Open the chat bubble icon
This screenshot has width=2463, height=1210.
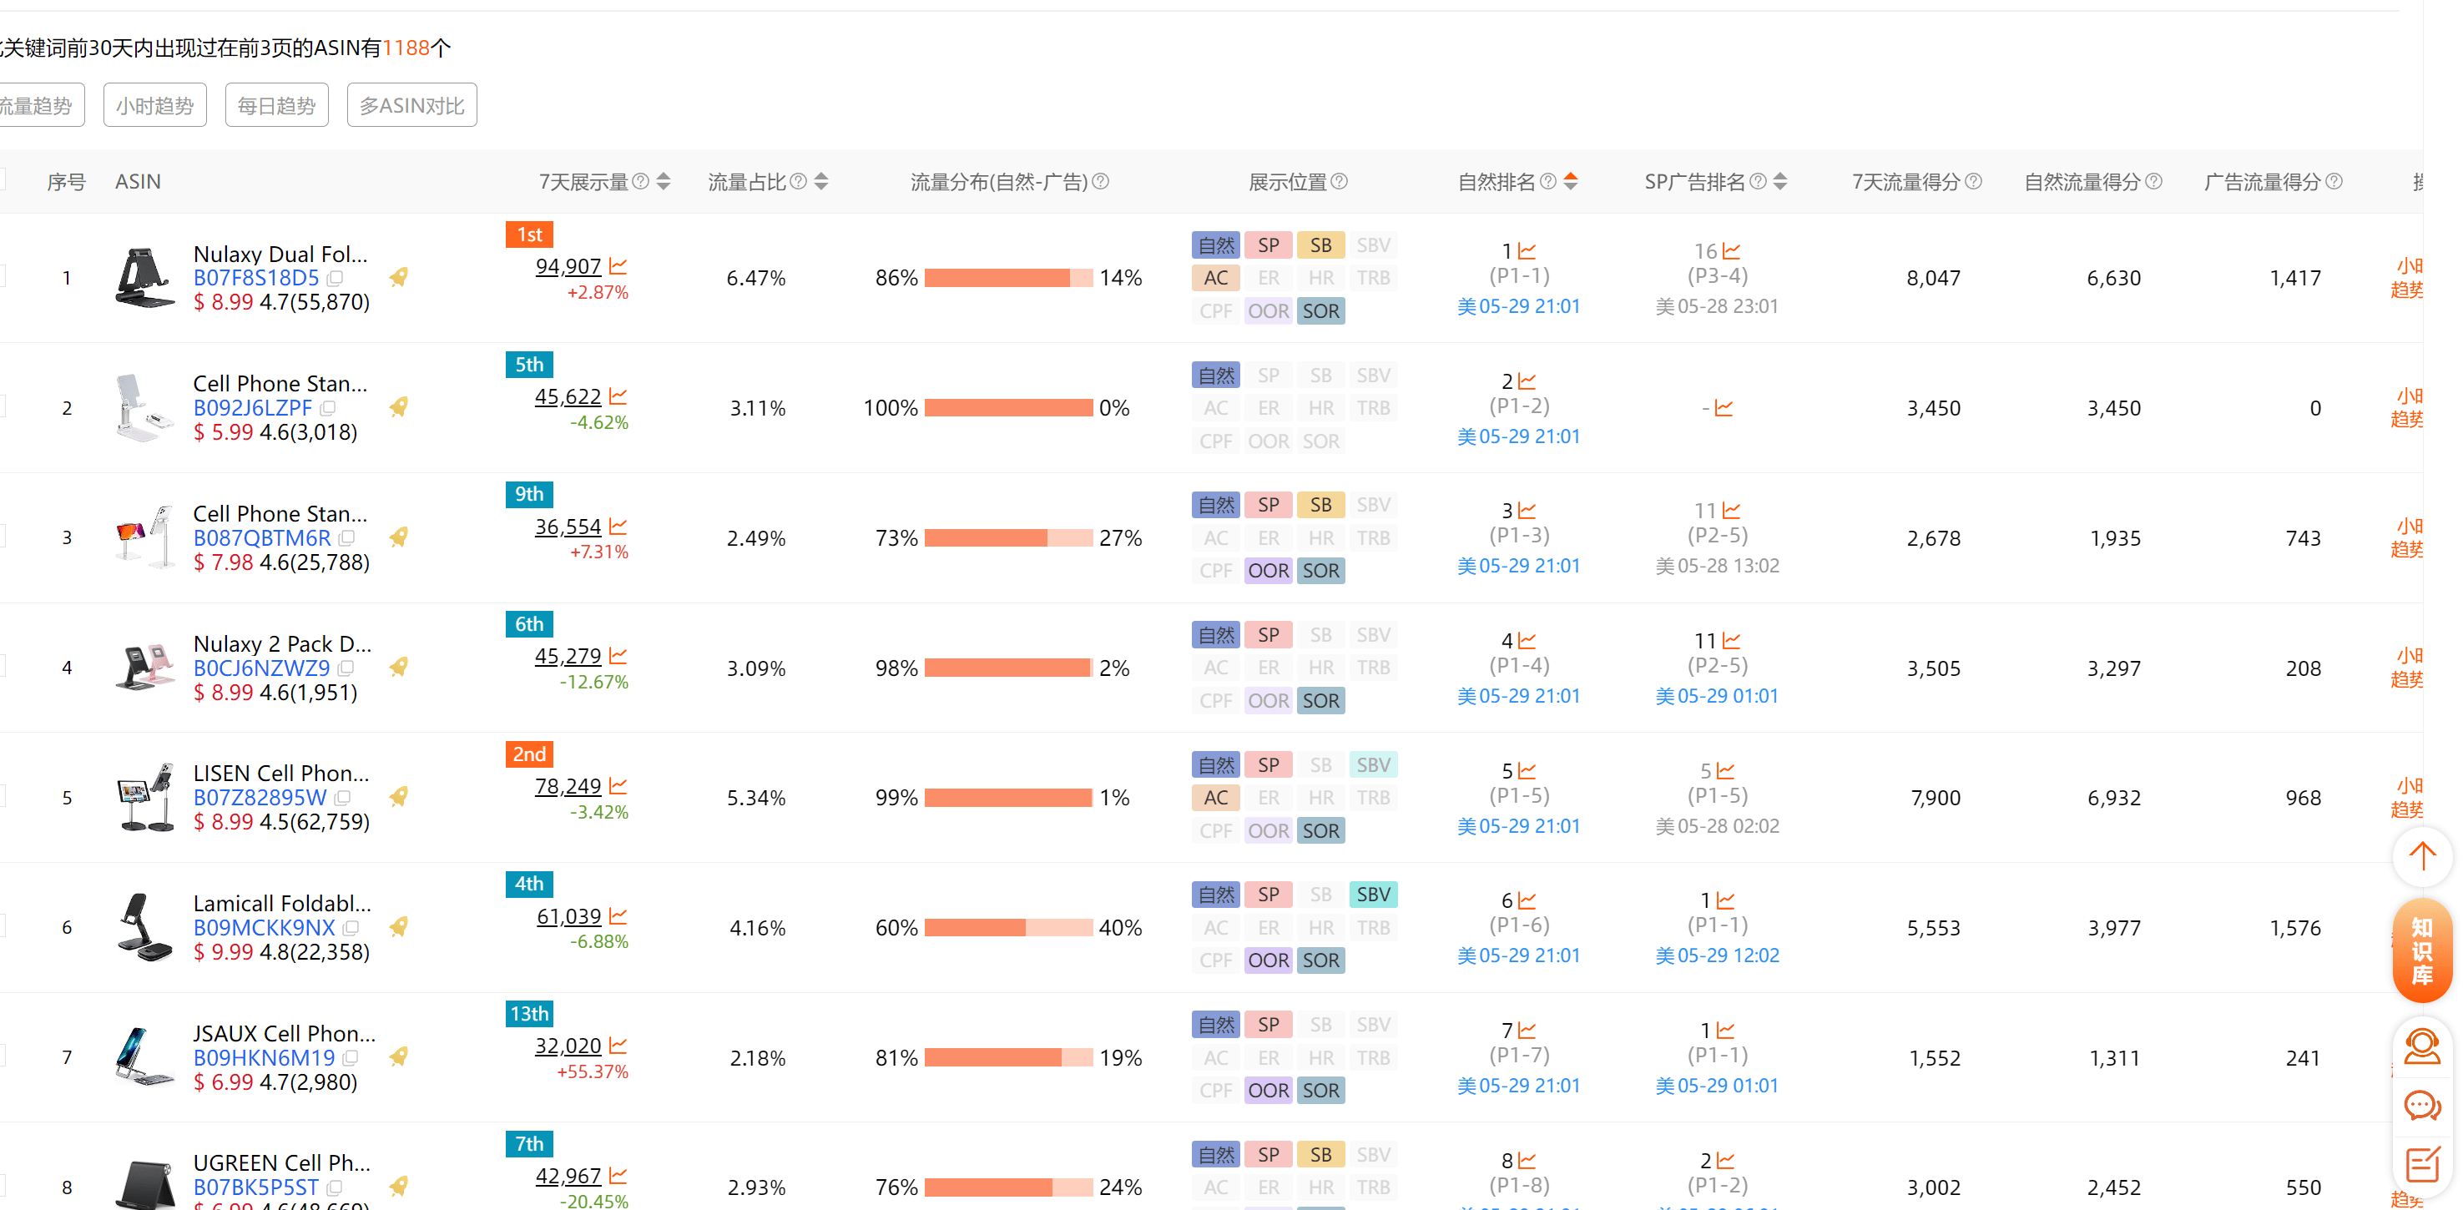tap(2422, 1106)
